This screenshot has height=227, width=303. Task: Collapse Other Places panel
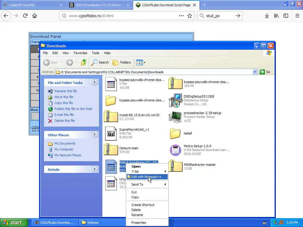tap(94, 134)
